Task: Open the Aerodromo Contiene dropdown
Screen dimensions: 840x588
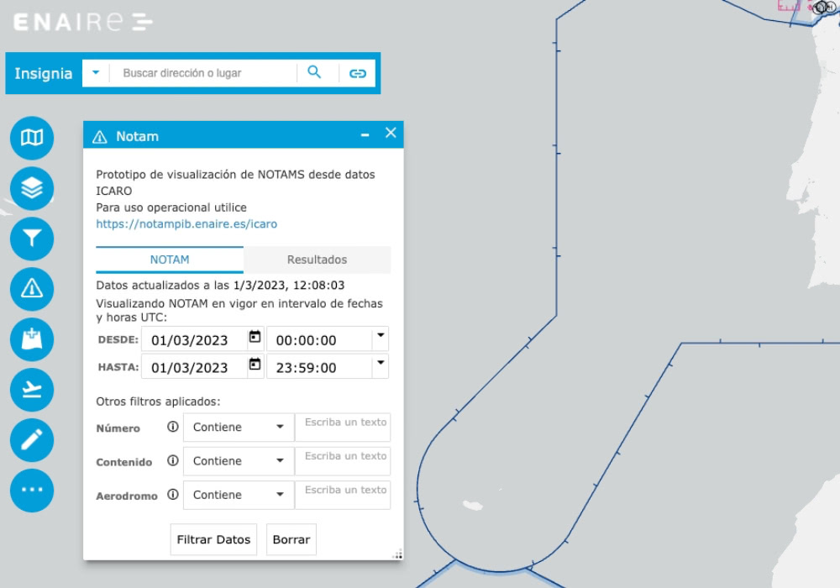Action: coord(239,495)
